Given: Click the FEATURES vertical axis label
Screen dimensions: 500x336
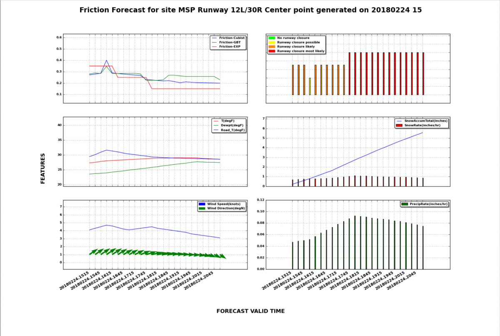Looking at the screenshot, I should coord(42,168).
